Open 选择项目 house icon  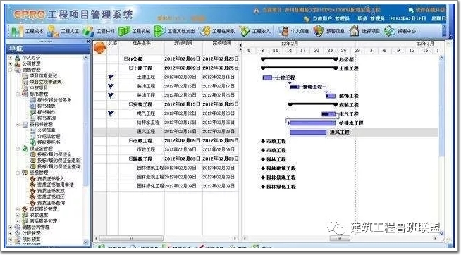click(x=355, y=31)
